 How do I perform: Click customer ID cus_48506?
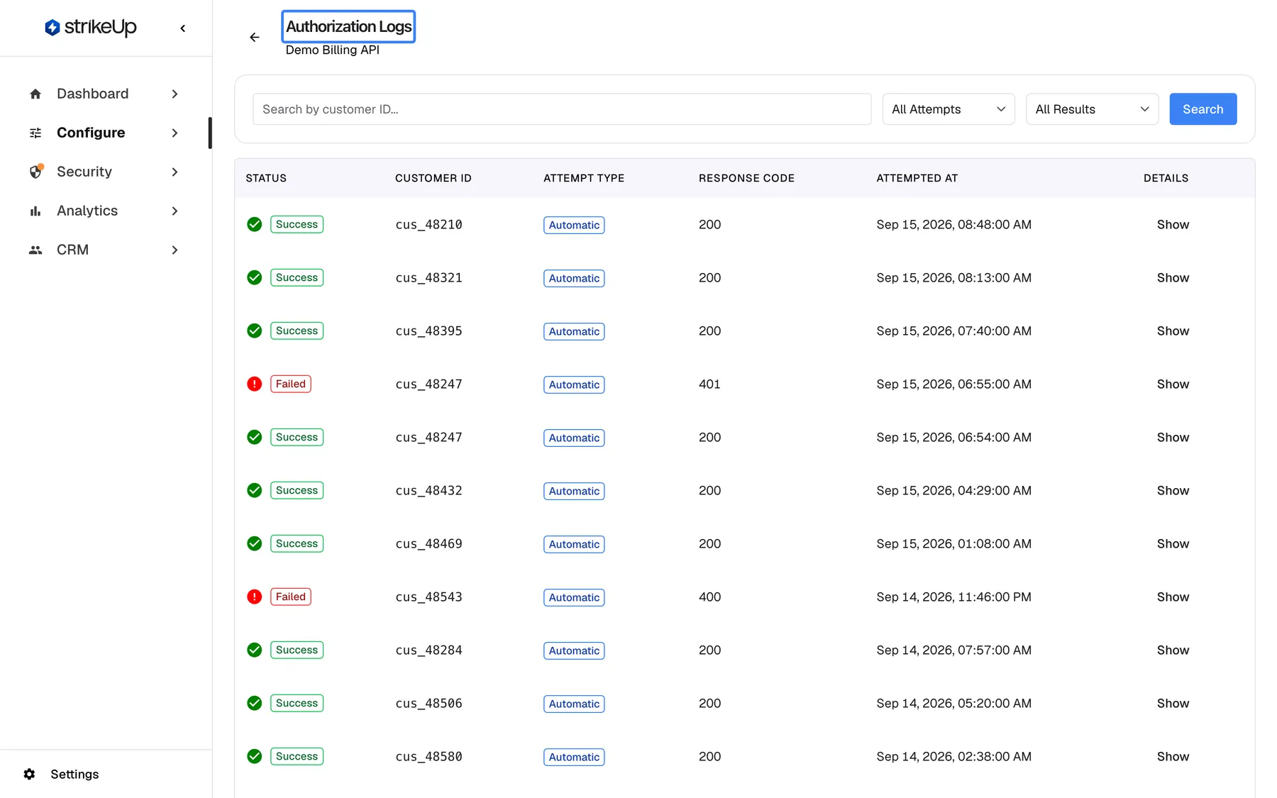pyautogui.click(x=429, y=703)
